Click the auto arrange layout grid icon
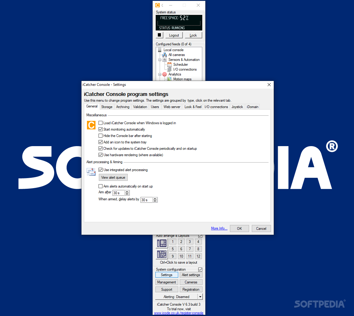This screenshot has height=316, width=354. 162,243
